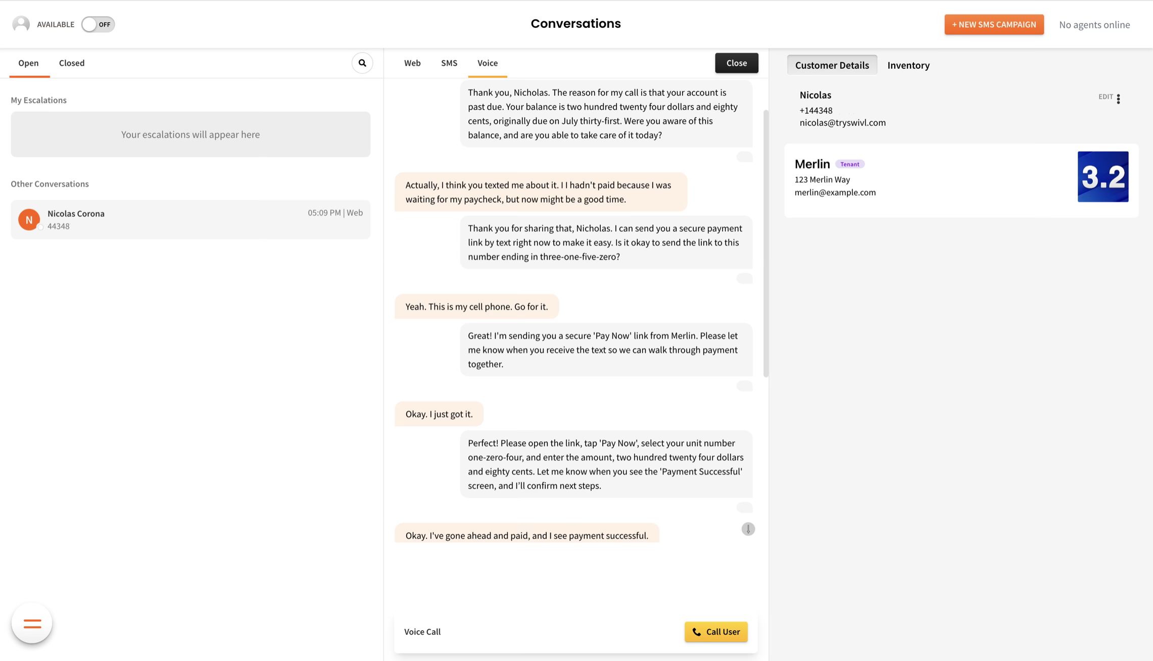Switch to the Closed conversations tab
Viewport: 1153px width, 661px height.
[x=72, y=63]
